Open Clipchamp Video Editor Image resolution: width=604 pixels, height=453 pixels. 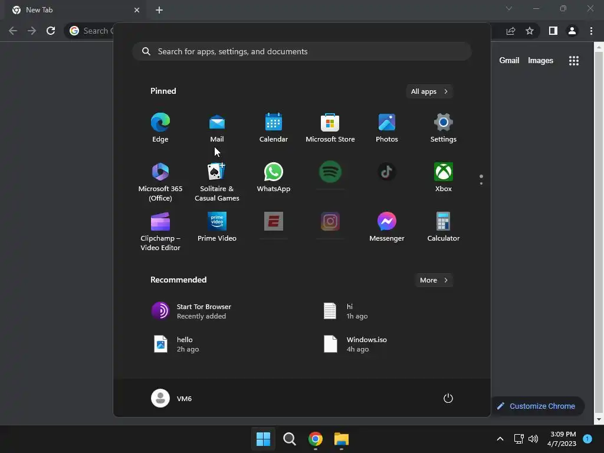[x=160, y=231]
